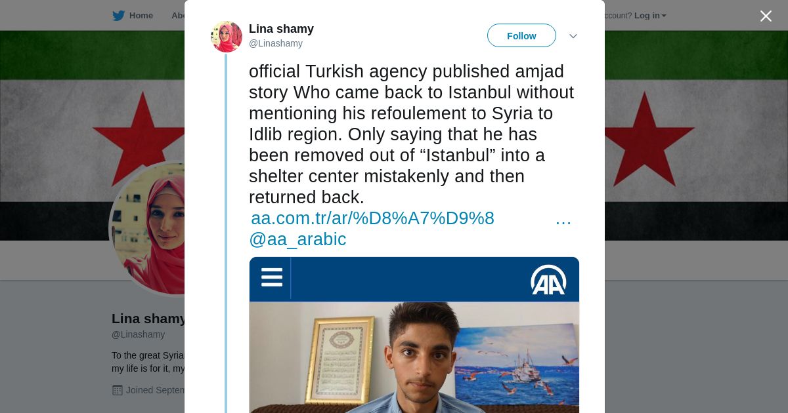
Task: Click the Twitter bird logo
Action: [x=118, y=16]
